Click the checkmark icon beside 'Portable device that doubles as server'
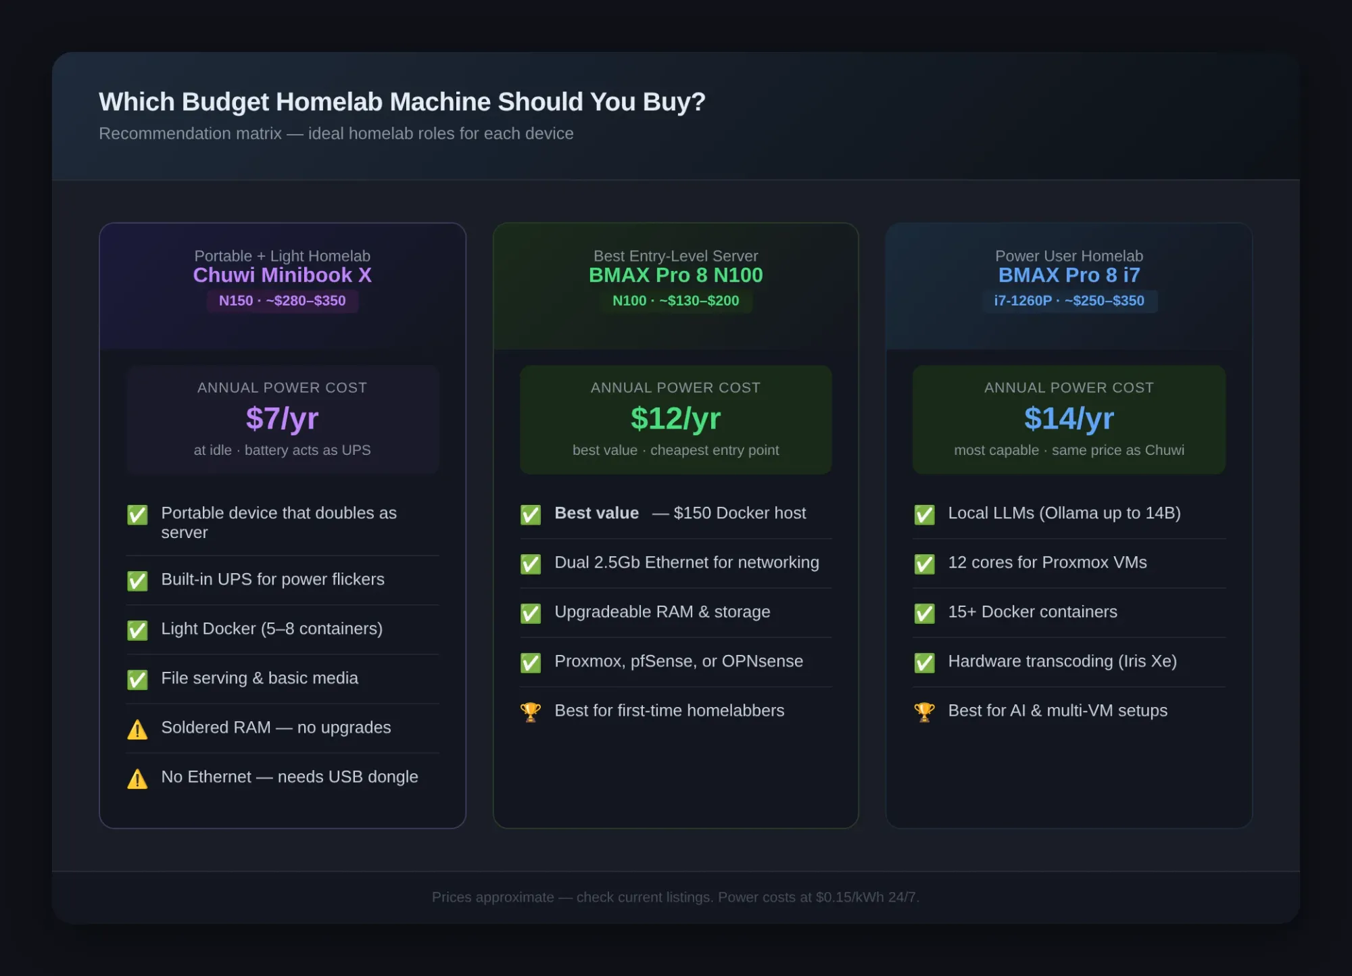Screen dimensions: 1352x976 click(137, 515)
